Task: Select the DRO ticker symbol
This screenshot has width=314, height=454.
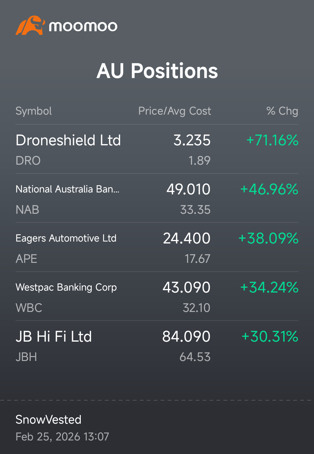Action: coord(28,160)
